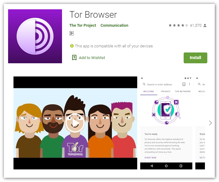Click the search magnifier in first screenshot

click(x=144, y=84)
